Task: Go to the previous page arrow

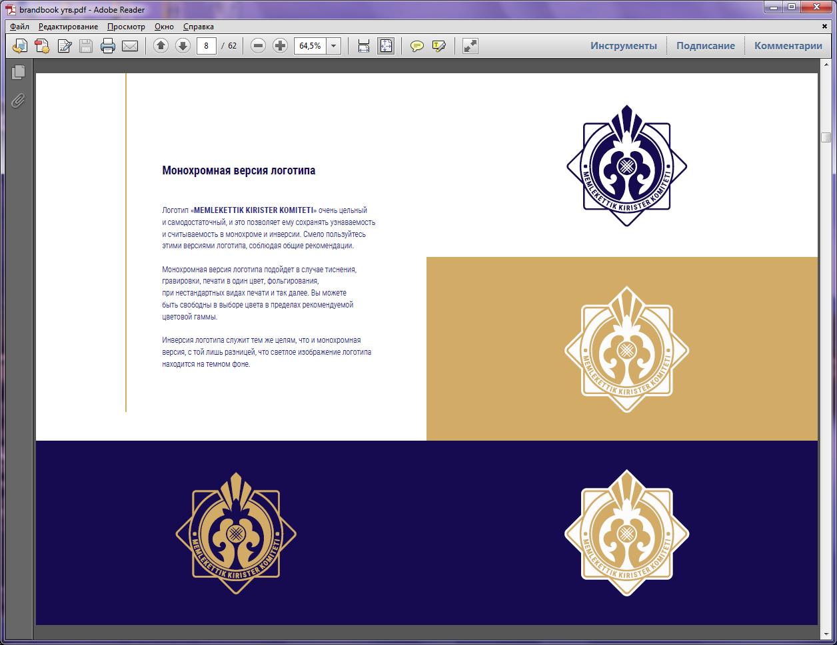Action: [x=161, y=46]
